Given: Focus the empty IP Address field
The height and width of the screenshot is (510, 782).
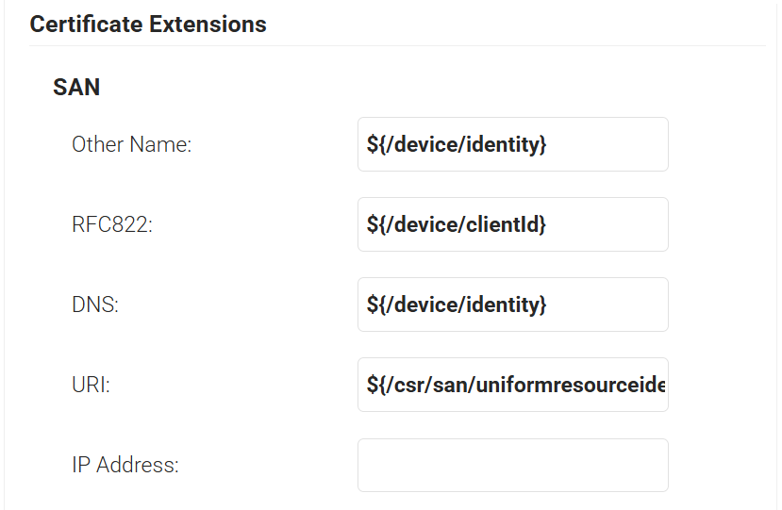Looking at the screenshot, I should (512, 465).
